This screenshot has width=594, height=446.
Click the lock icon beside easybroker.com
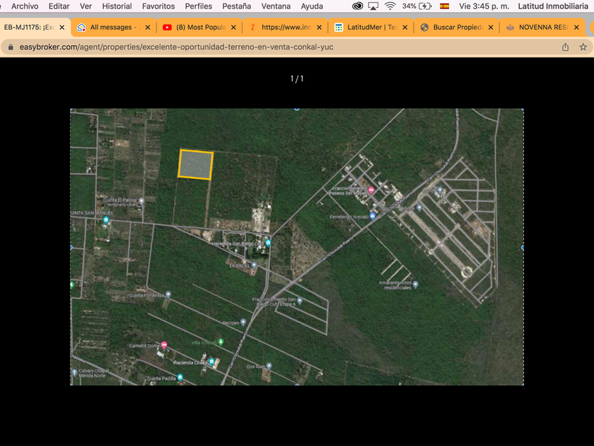coord(9,47)
